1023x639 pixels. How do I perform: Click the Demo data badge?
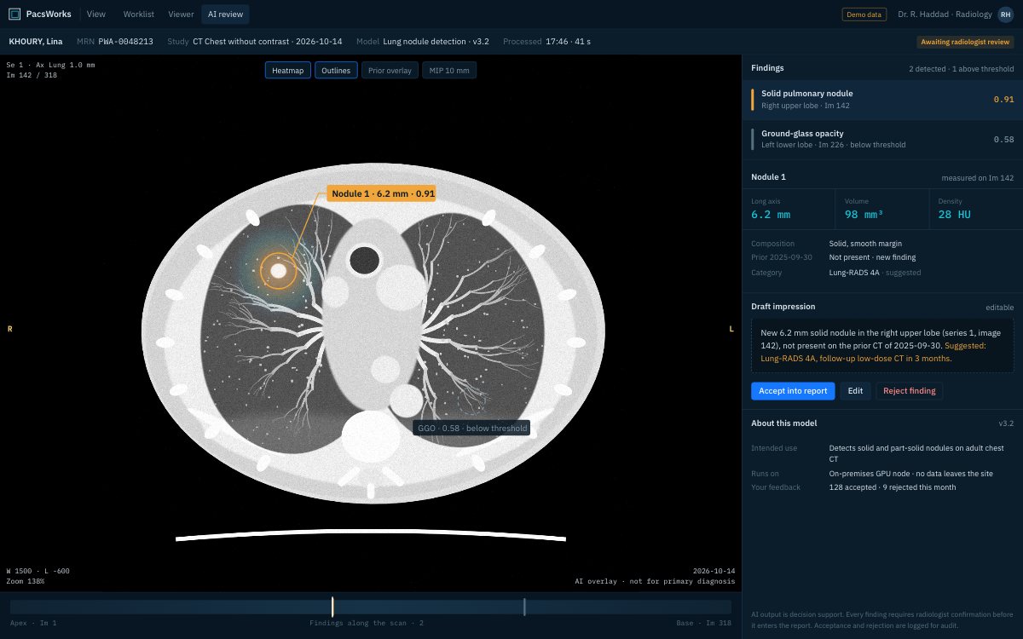click(x=864, y=14)
